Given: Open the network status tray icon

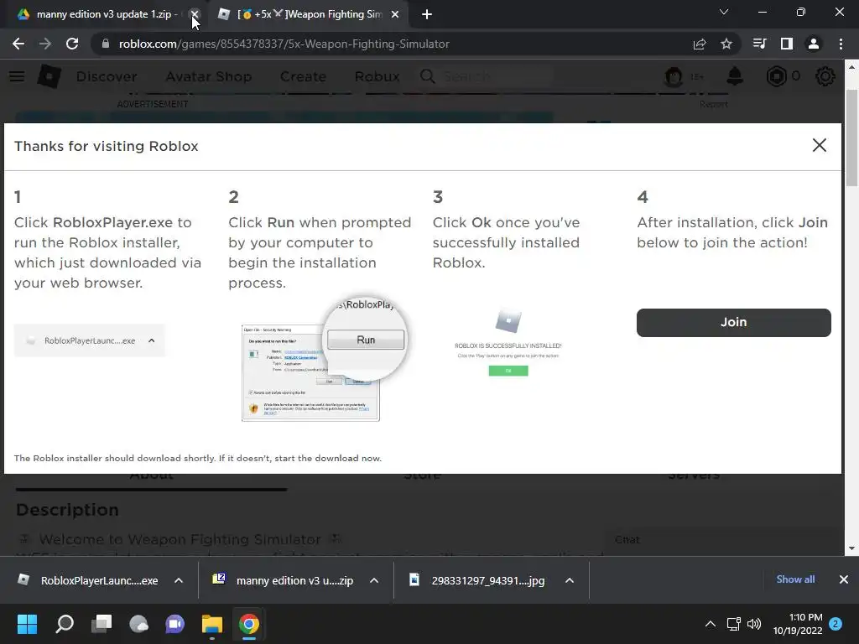Looking at the screenshot, I should [x=733, y=624].
